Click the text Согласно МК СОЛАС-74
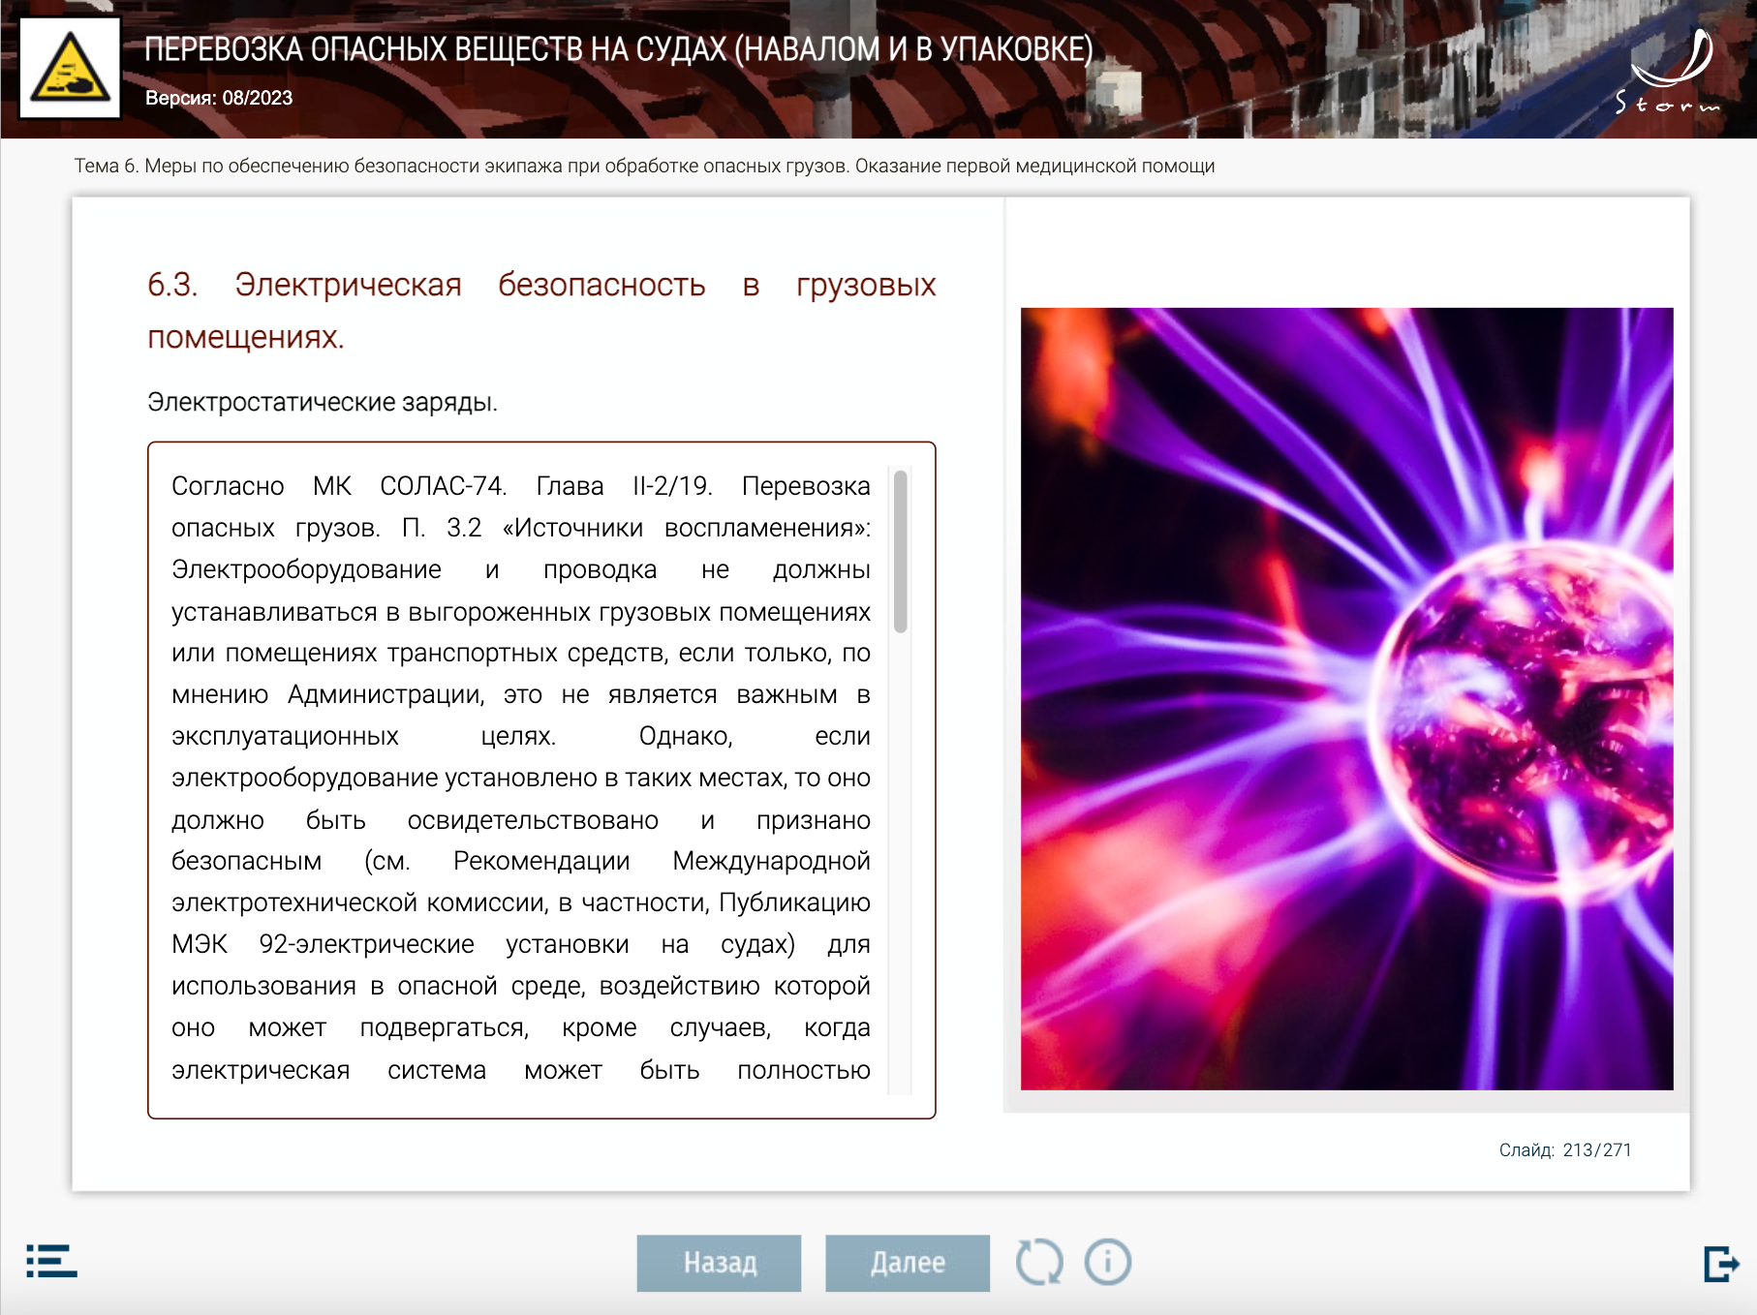 (x=339, y=486)
